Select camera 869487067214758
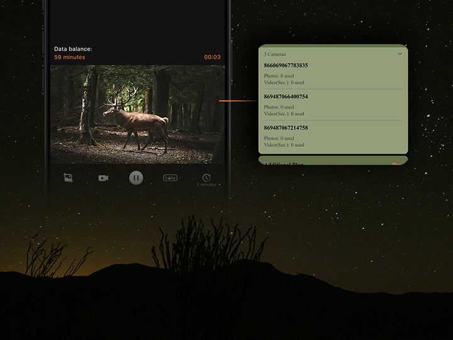 coord(286,128)
